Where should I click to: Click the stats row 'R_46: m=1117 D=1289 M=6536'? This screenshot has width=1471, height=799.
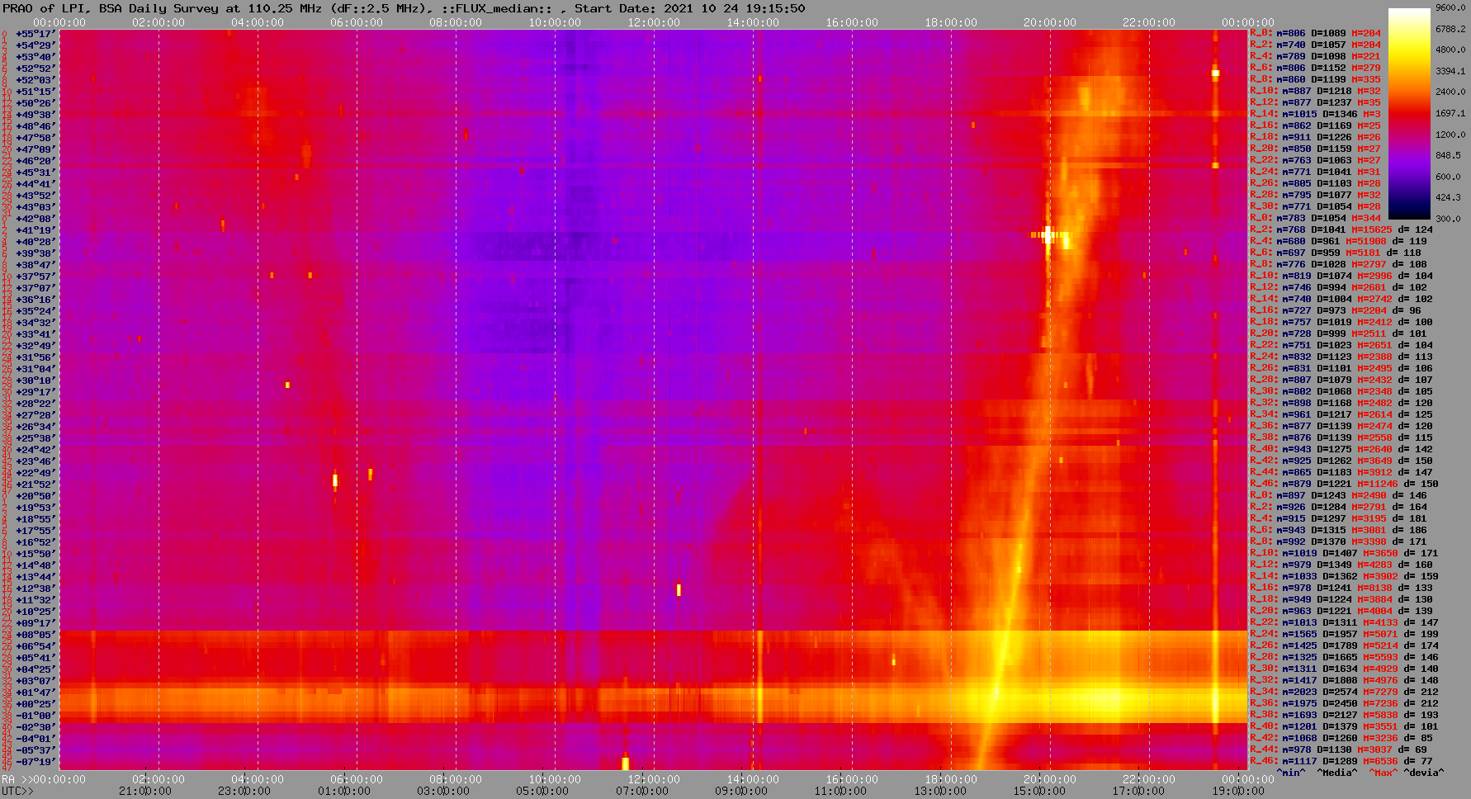click(x=1341, y=762)
